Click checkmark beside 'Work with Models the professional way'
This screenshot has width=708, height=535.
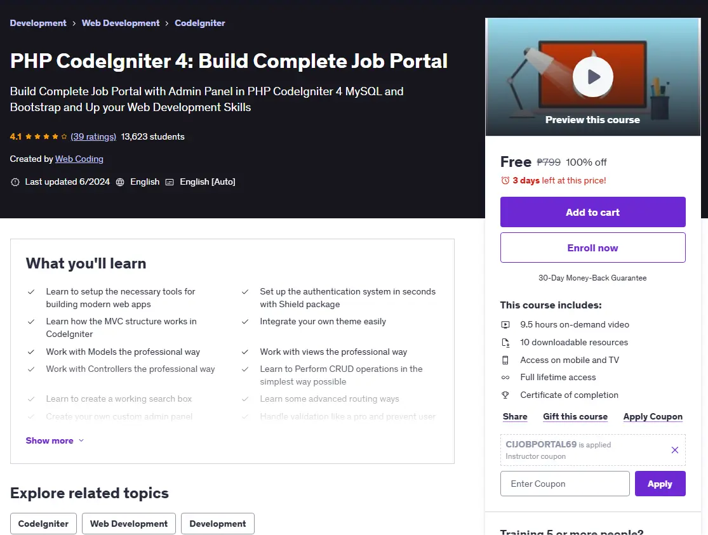point(31,352)
